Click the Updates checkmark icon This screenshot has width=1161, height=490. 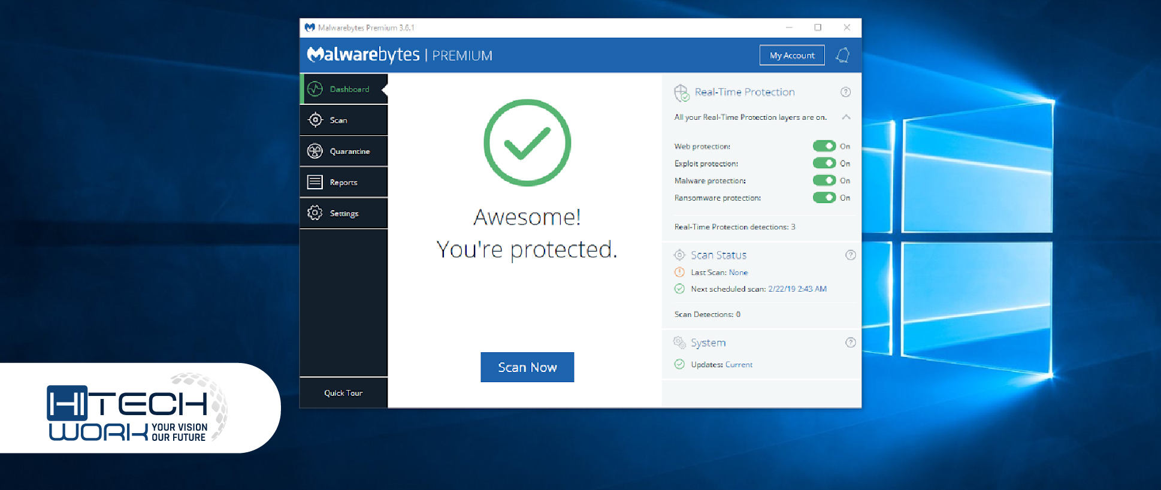(679, 364)
